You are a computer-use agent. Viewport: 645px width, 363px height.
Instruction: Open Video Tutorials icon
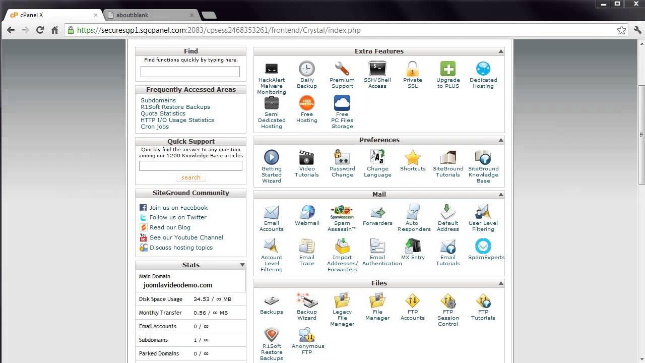(x=307, y=157)
